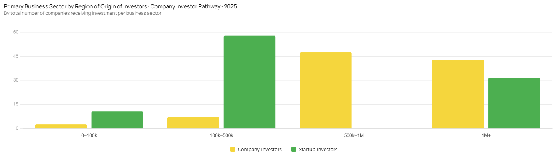Screen dimensions: 558x158
Task: Click the 15 y-axis tick label
Action: click(x=16, y=104)
